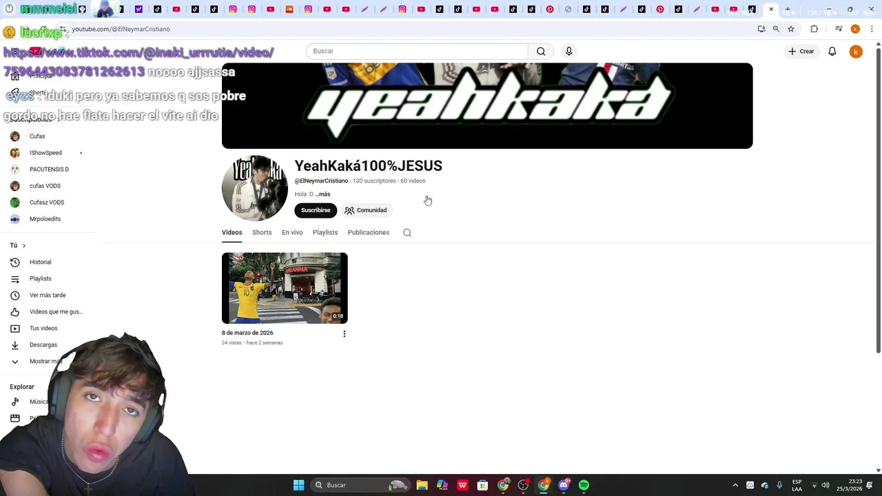Viewport: 882px width, 496px height.
Task: Click the YeahKaká channel profile picture
Action: pyautogui.click(x=255, y=188)
